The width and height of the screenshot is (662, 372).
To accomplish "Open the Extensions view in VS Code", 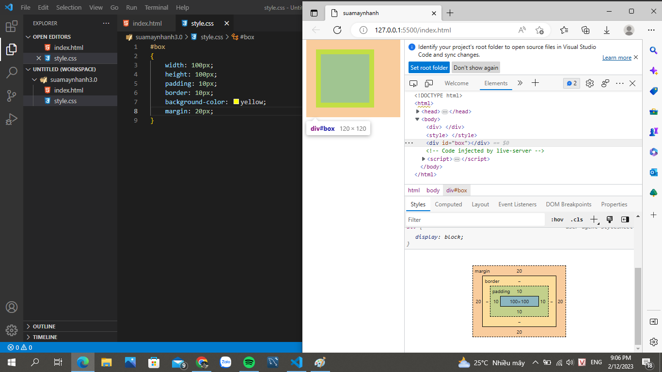I will (x=12, y=26).
